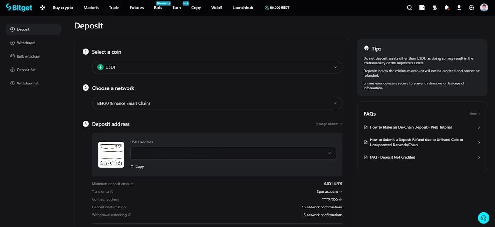The image size is (495, 227).
Task: Change the Spot account transfer destination
Action: click(329, 192)
